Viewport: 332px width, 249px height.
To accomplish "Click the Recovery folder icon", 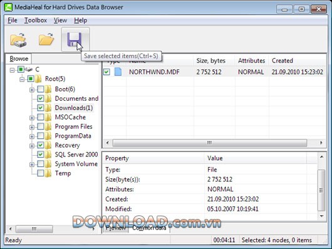I will click(x=48, y=145).
